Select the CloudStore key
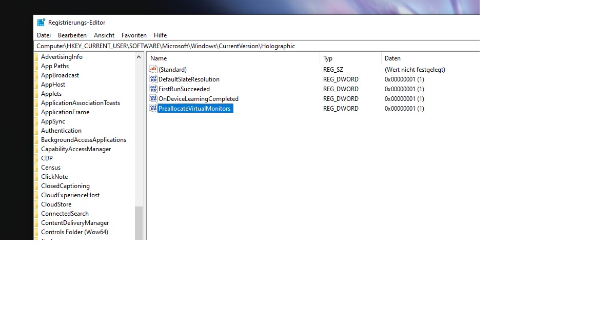Viewport: 591px width, 332px height. (x=56, y=204)
